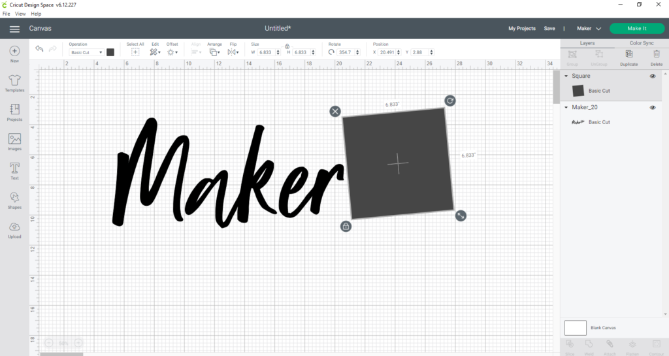Click the Flatten button
The image size is (669, 356).
(x=632, y=347)
